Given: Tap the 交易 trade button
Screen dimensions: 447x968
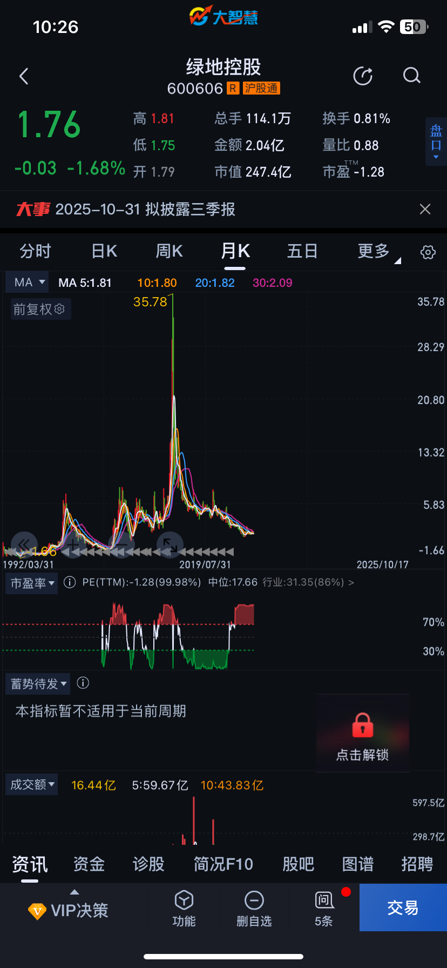Looking at the screenshot, I should click(x=403, y=907).
